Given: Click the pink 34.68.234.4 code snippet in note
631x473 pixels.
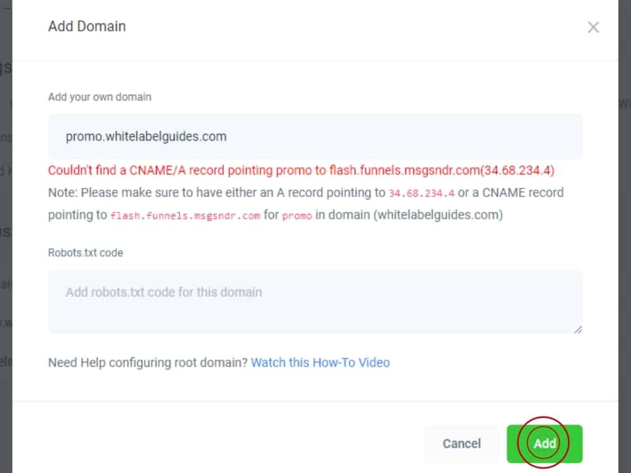Looking at the screenshot, I should tap(421, 193).
